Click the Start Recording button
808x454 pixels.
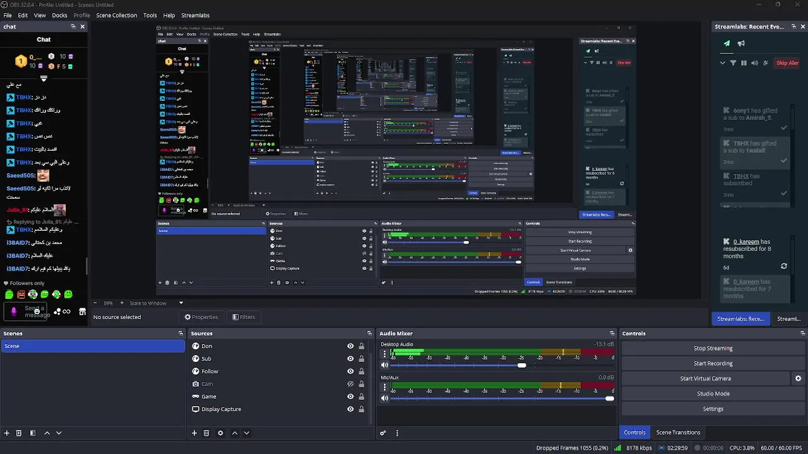pos(713,363)
